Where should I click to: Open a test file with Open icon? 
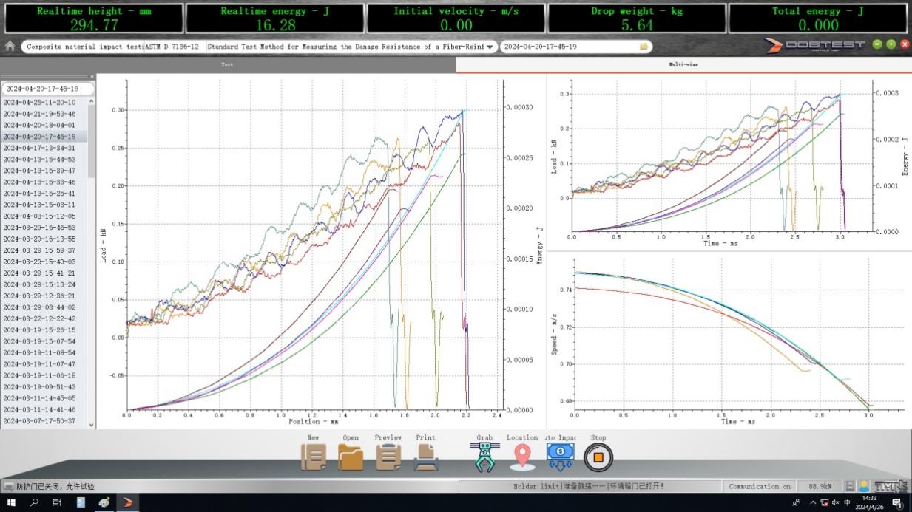click(351, 457)
